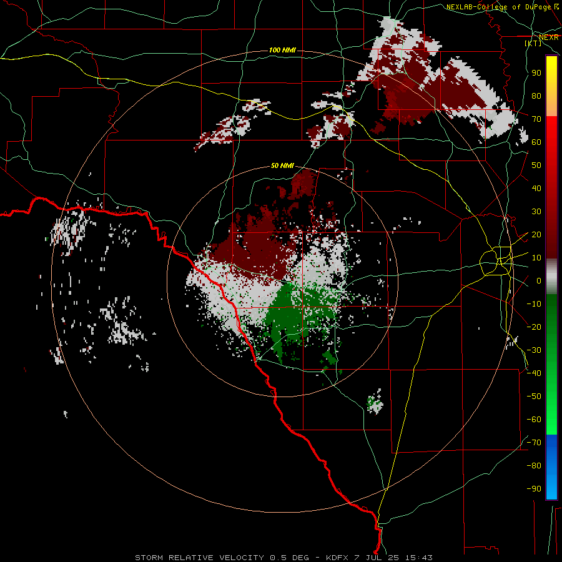This screenshot has width=562, height=562.
Task: Click the gray zero-velocity segment of color bar
Action: pyautogui.click(x=551, y=277)
